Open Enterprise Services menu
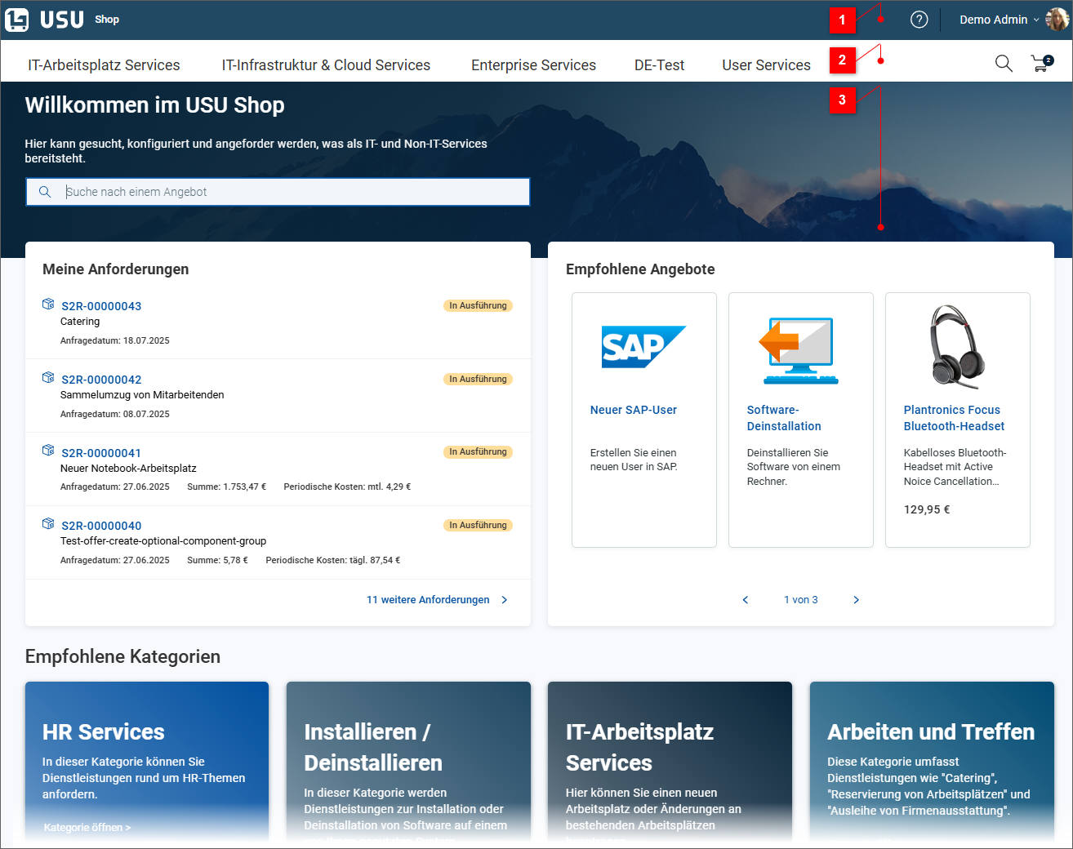Screen dimensions: 1073x849 533,65
